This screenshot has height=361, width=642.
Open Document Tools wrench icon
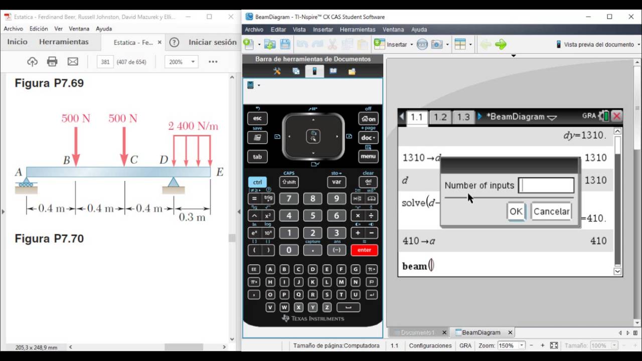(277, 71)
